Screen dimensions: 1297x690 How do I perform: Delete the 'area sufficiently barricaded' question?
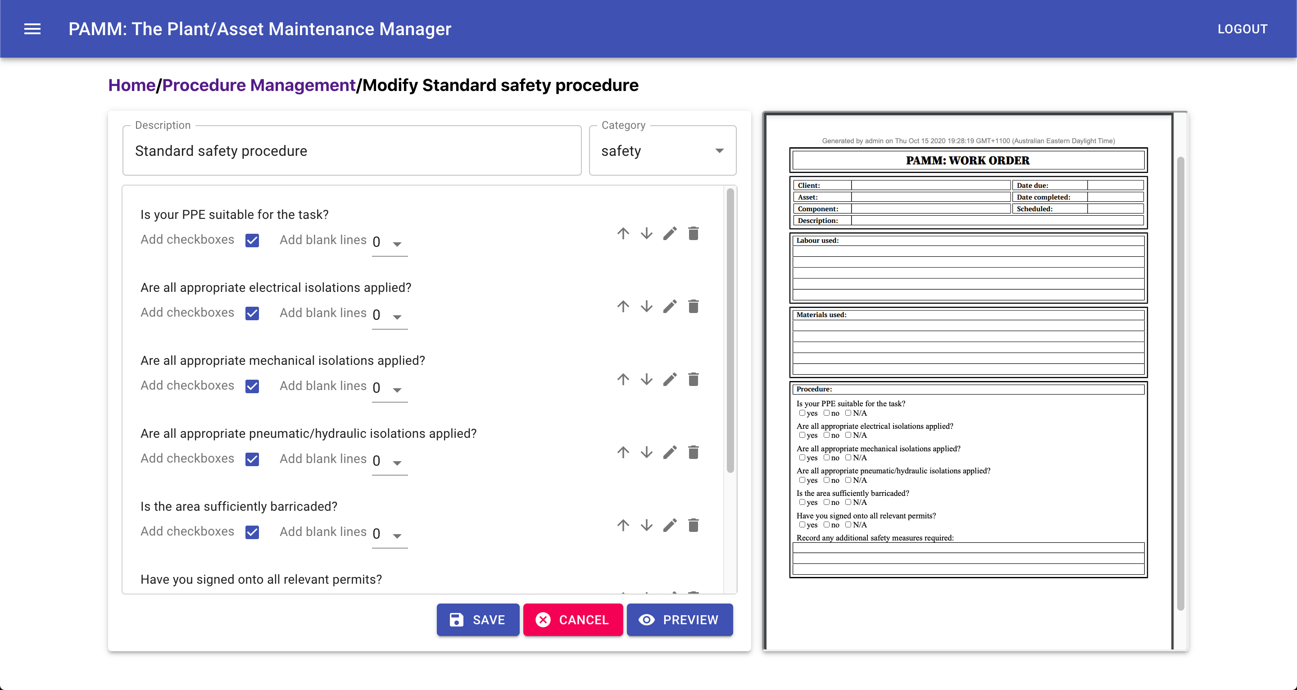point(694,525)
